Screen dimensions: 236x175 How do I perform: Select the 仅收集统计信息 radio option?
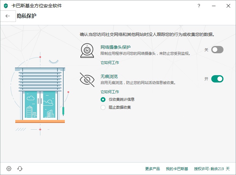(x=103, y=100)
